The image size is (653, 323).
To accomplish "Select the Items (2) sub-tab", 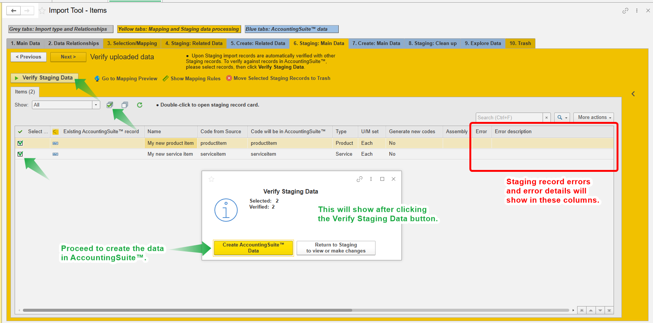I will coord(25,92).
